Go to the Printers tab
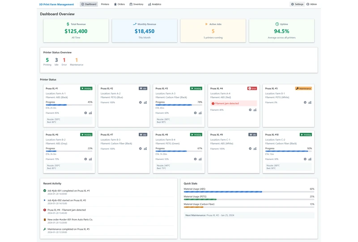The height and width of the screenshot is (242, 358). (105, 4)
